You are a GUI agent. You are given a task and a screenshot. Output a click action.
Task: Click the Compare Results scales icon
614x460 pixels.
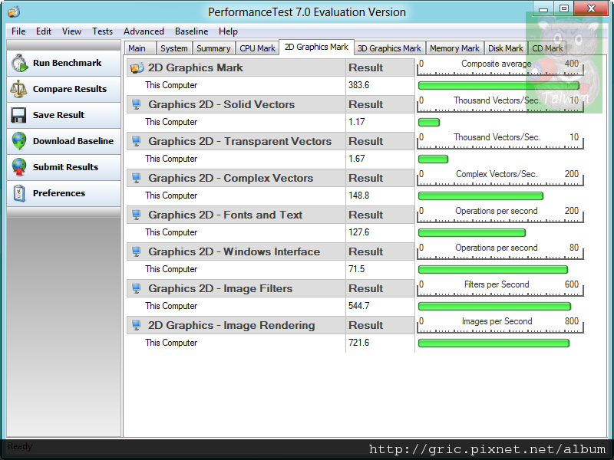pos(18,89)
